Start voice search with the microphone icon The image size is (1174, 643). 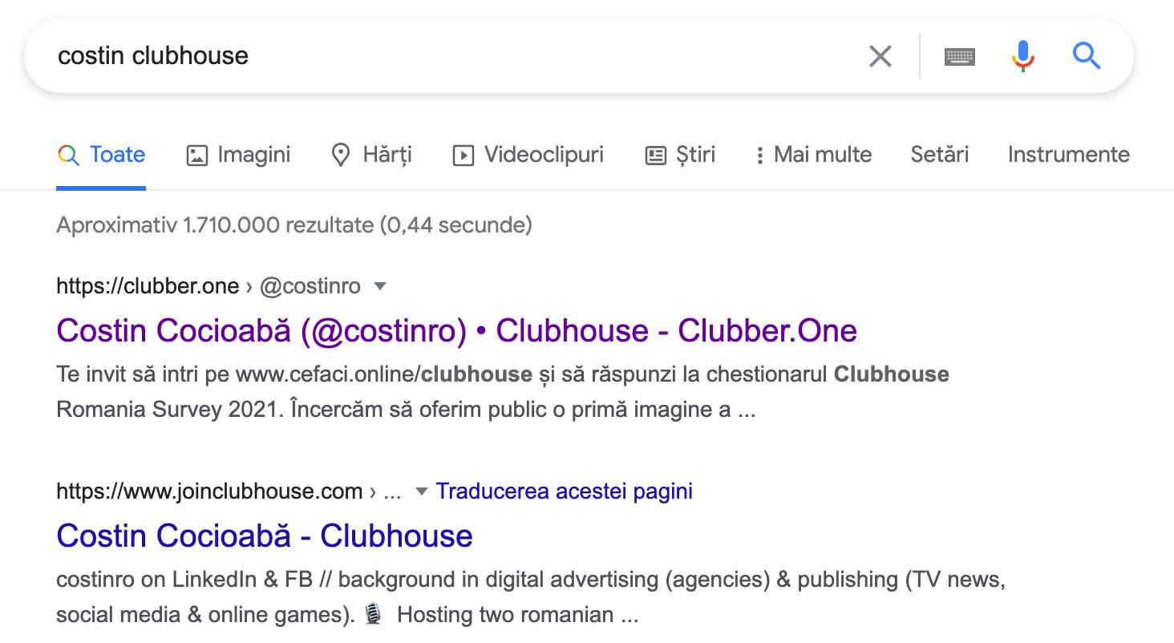click(1022, 56)
